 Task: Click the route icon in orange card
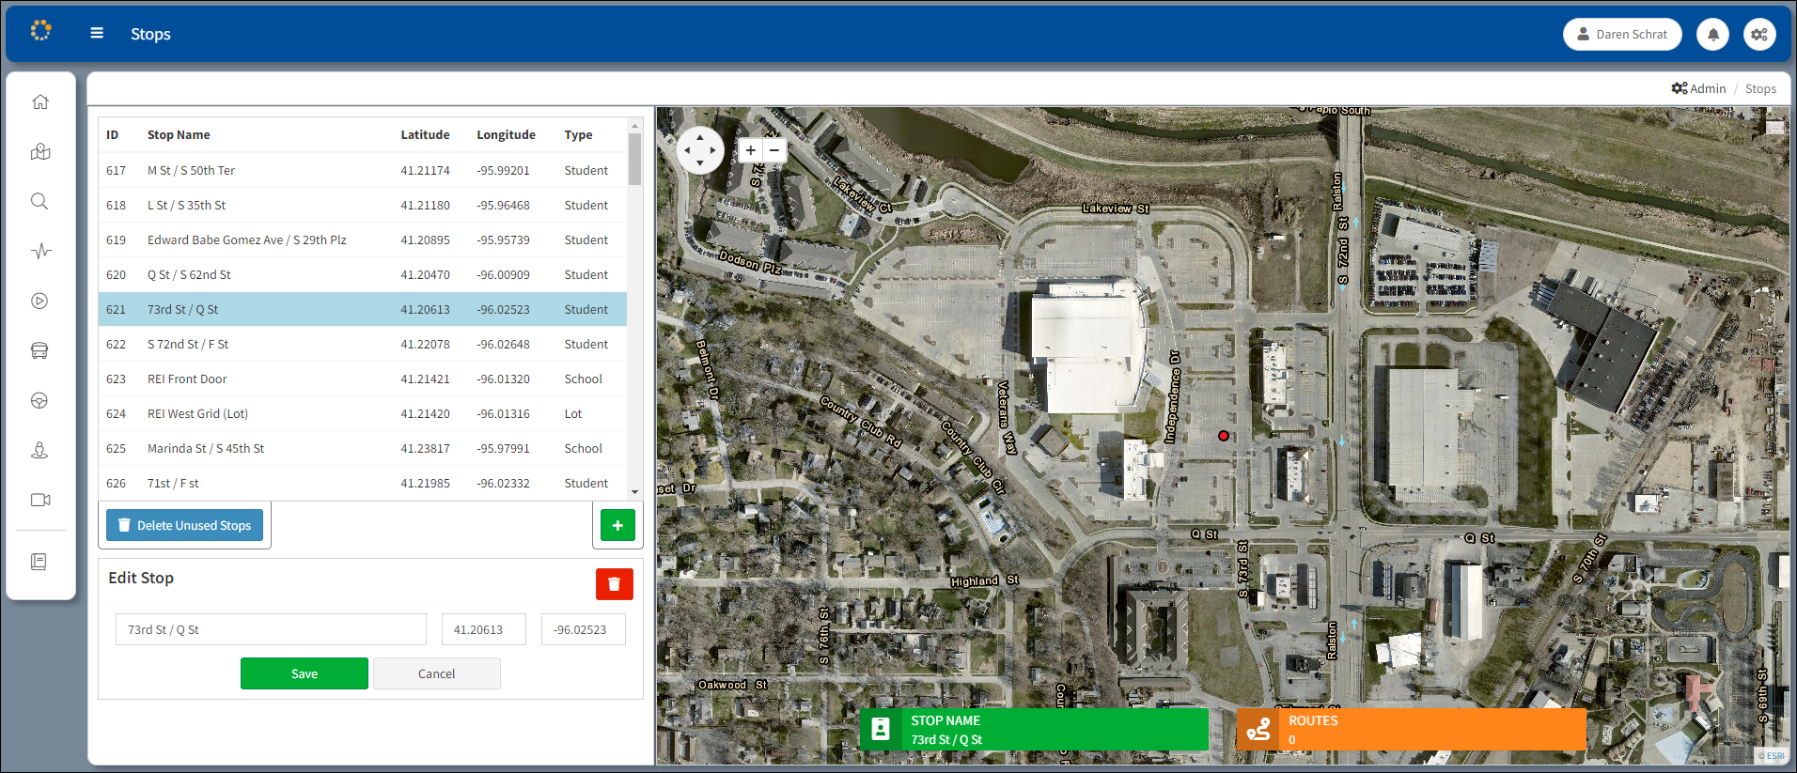click(x=1258, y=730)
